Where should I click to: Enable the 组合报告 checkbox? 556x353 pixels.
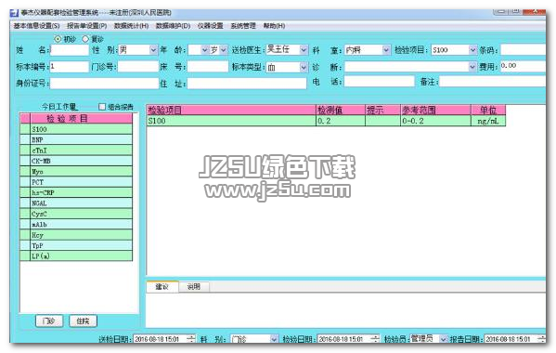[x=102, y=107]
